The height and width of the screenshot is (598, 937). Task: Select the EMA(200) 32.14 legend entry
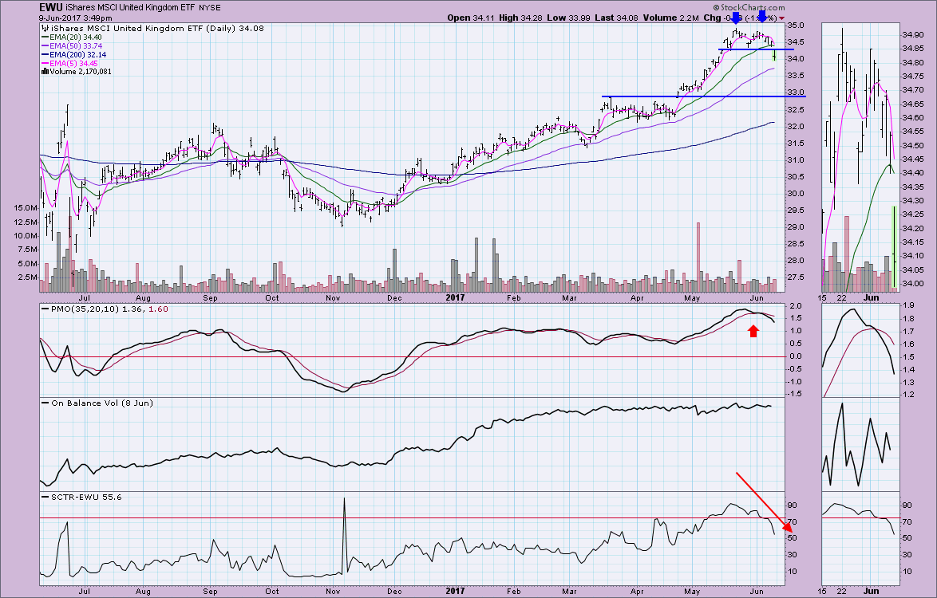[80, 55]
